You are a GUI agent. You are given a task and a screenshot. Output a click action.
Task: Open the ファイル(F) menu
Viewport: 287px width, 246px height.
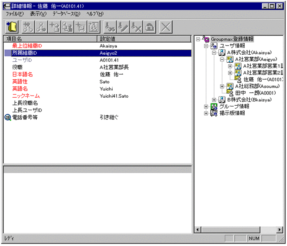coord(15,14)
